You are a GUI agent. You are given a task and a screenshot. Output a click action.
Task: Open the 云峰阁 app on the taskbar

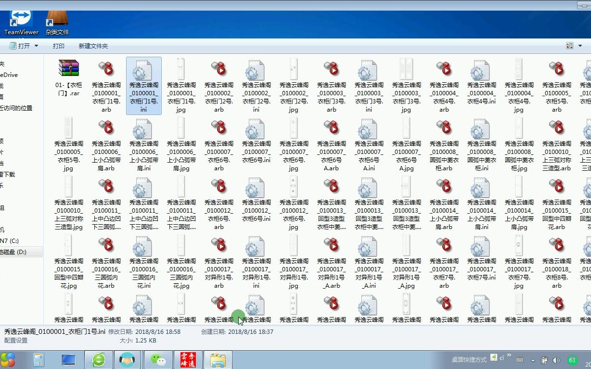pyautogui.click(x=188, y=359)
